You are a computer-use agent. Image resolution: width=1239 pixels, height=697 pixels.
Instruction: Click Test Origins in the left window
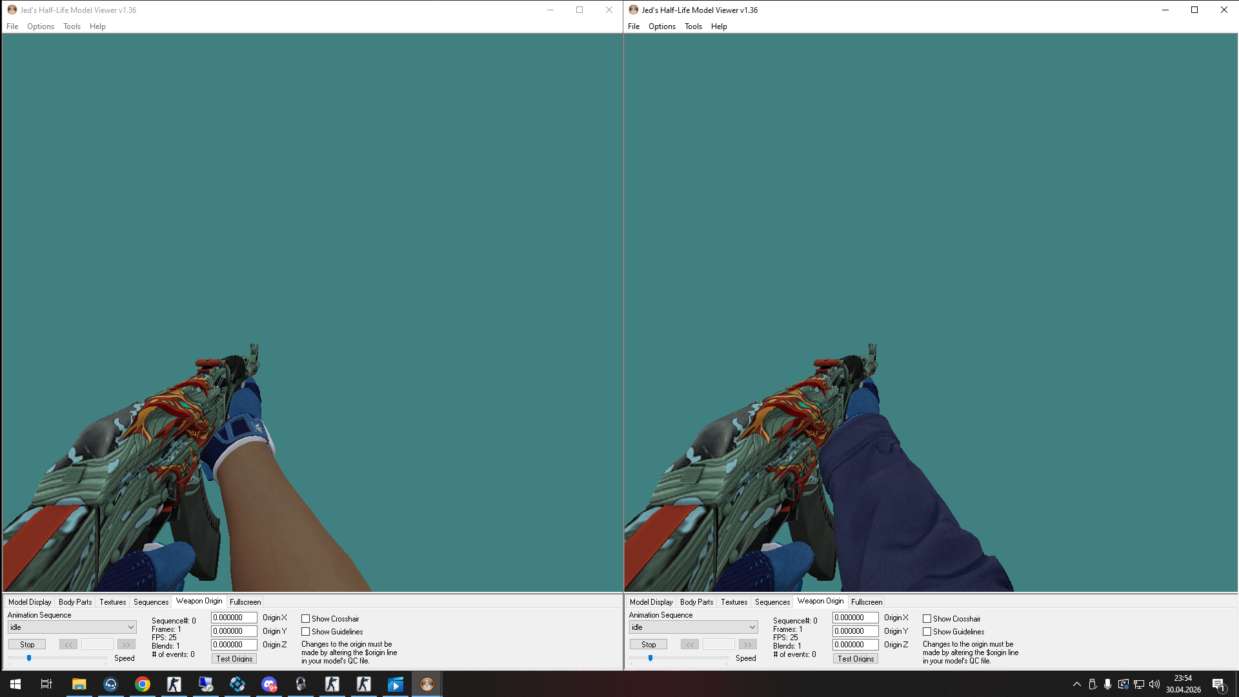(x=234, y=659)
